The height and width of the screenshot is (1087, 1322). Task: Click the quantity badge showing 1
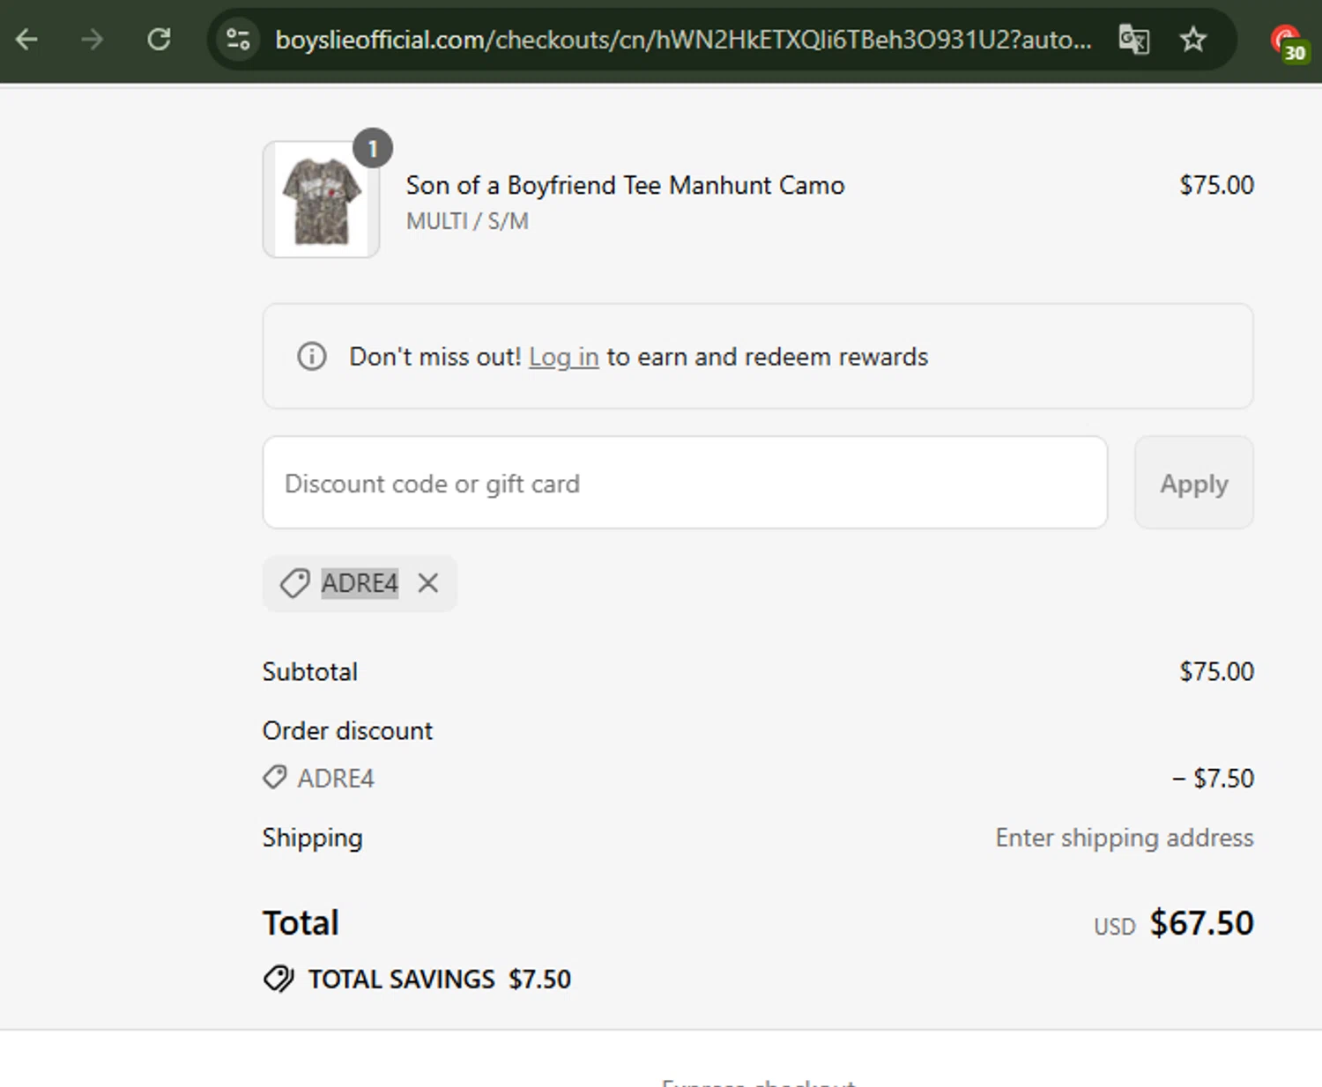[373, 149]
